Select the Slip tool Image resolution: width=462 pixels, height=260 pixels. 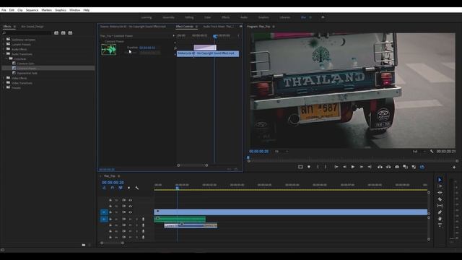[440, 206]
